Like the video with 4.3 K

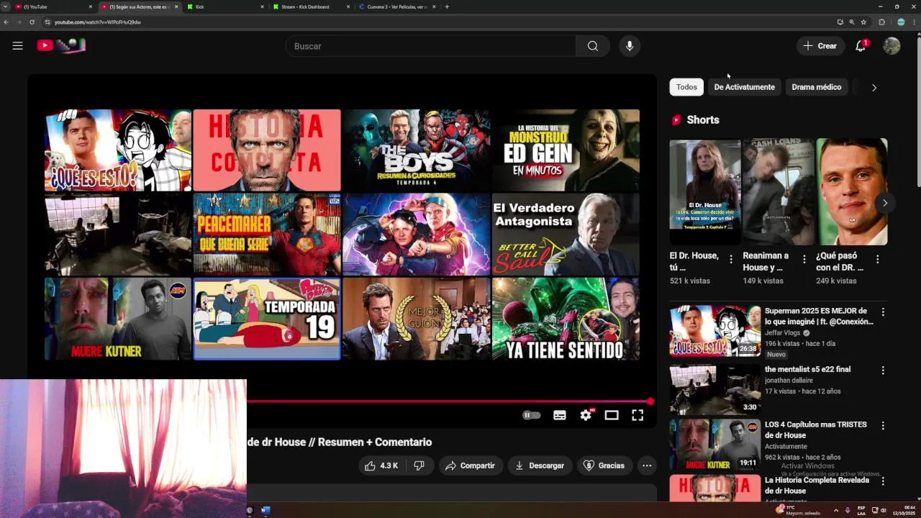click(381, 465)
